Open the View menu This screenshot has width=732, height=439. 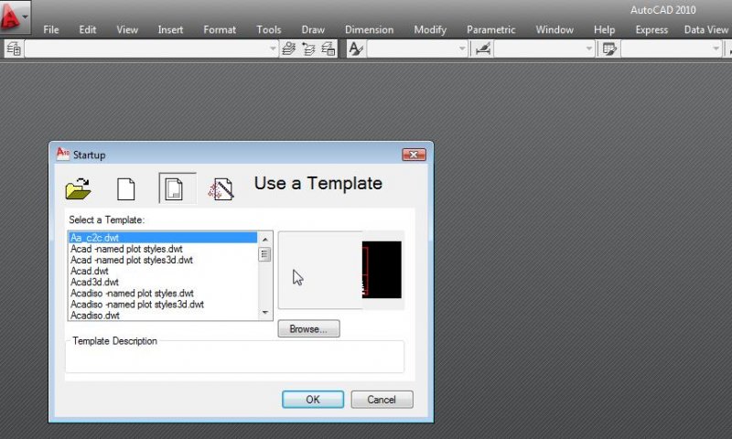(x=127, y=30)
